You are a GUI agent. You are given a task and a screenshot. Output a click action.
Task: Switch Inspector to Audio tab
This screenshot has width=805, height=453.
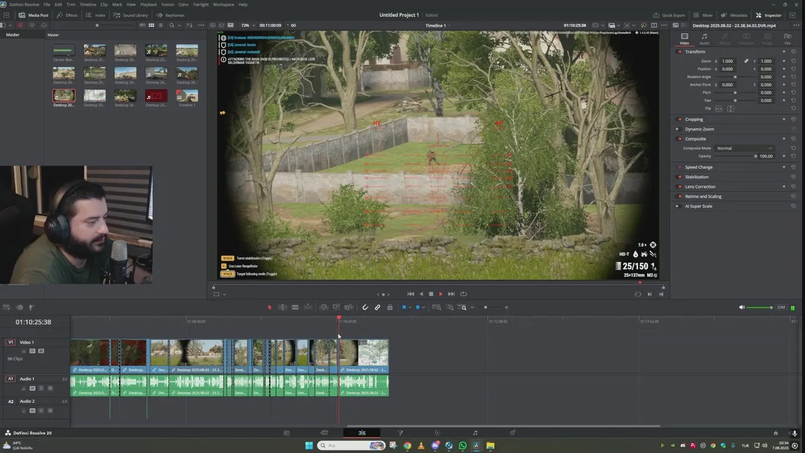pyautogui.click(x=704, y=39)
